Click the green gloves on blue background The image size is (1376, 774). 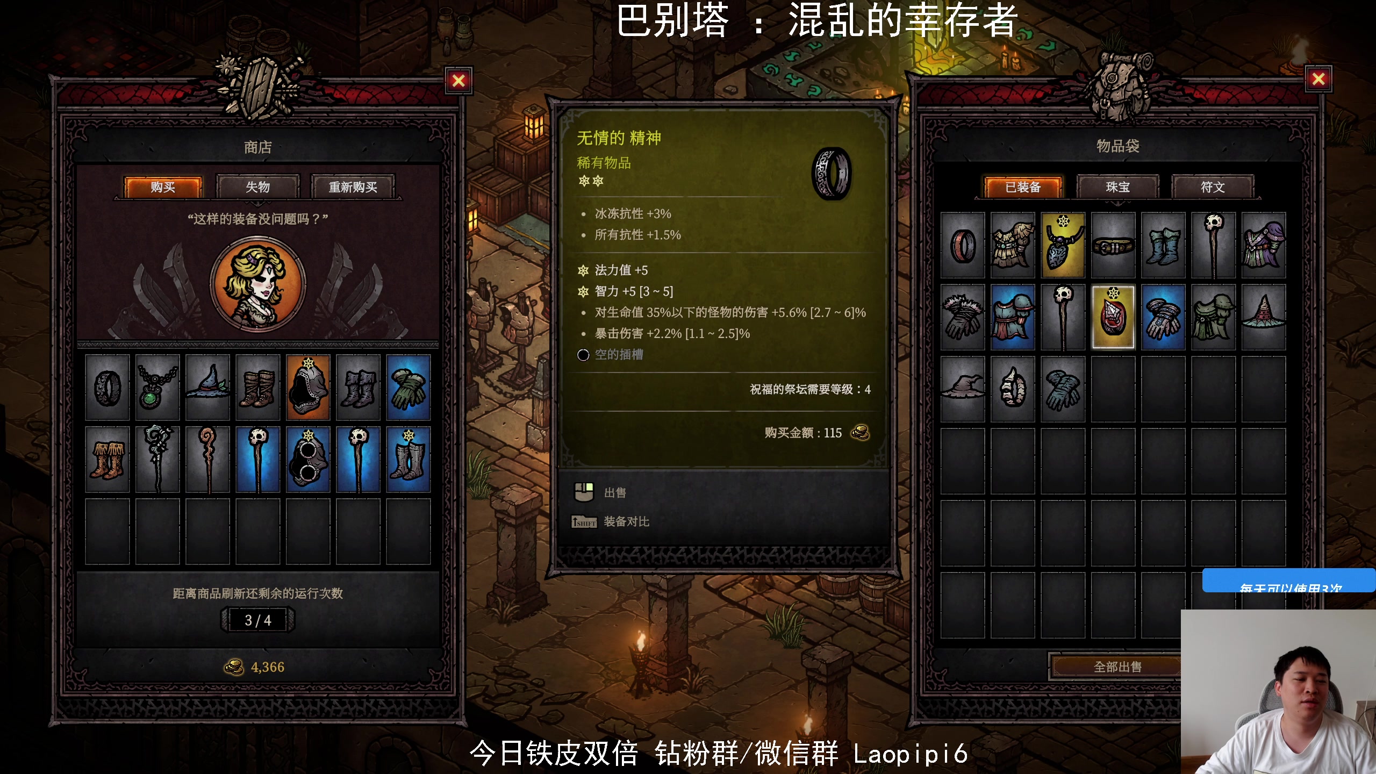(408, 387)
